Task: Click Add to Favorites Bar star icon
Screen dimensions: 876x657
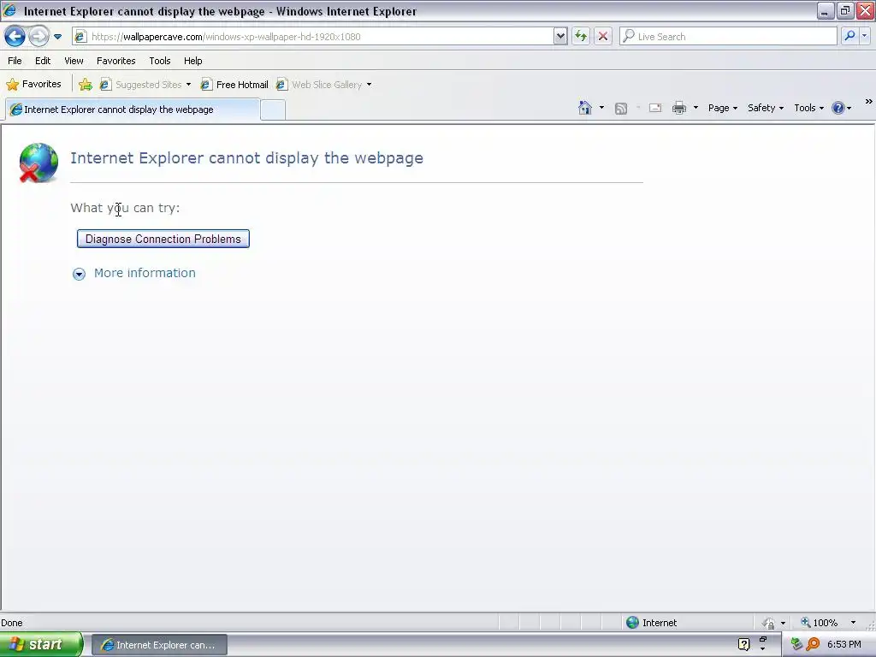Action: (x=86, y=85)
